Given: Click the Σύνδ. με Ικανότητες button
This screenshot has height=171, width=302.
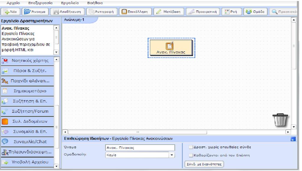Looking at the screenshot, I should [x=204, y=164].
